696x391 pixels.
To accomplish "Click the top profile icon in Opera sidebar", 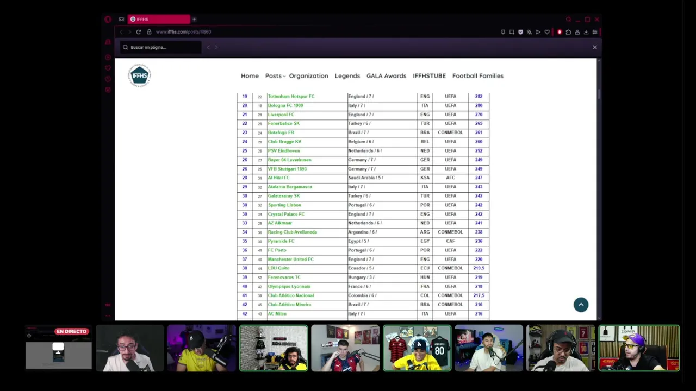I will pos(108,42).
